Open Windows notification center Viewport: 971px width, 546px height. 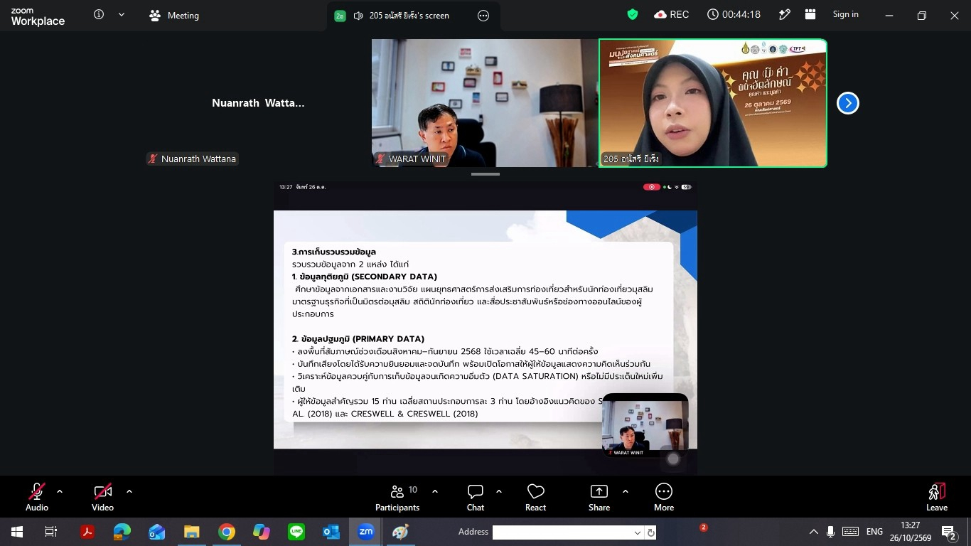coord(948,532)
